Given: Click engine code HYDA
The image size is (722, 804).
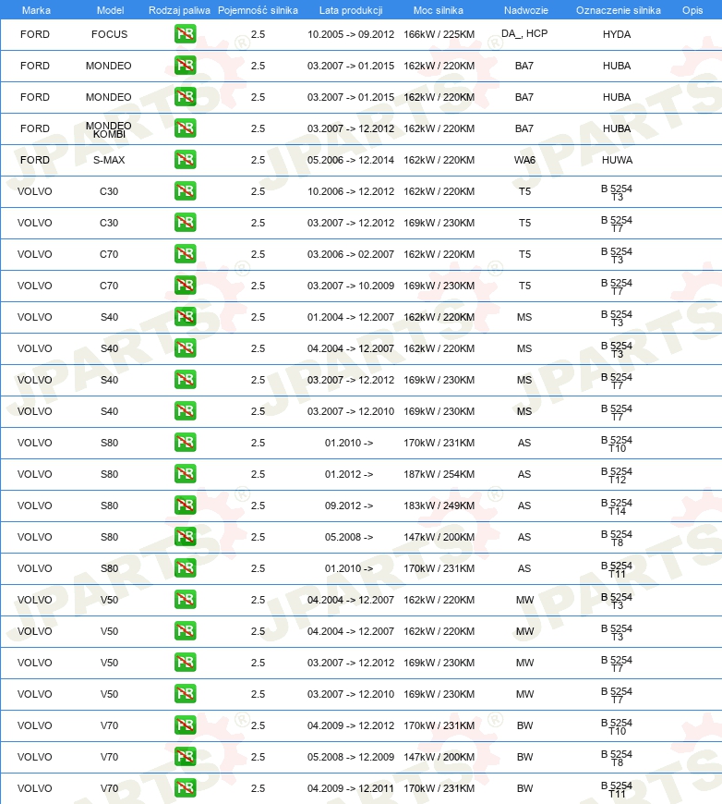Looking at the screenshot, I should pos(617,34).
